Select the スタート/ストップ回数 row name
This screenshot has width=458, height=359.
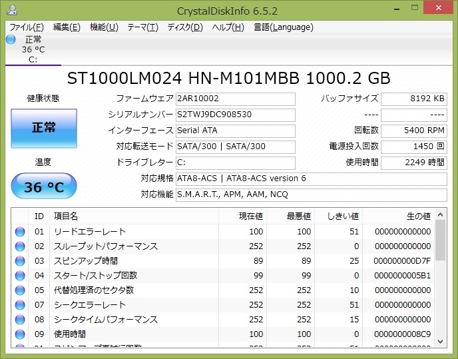tap(95, 275)
